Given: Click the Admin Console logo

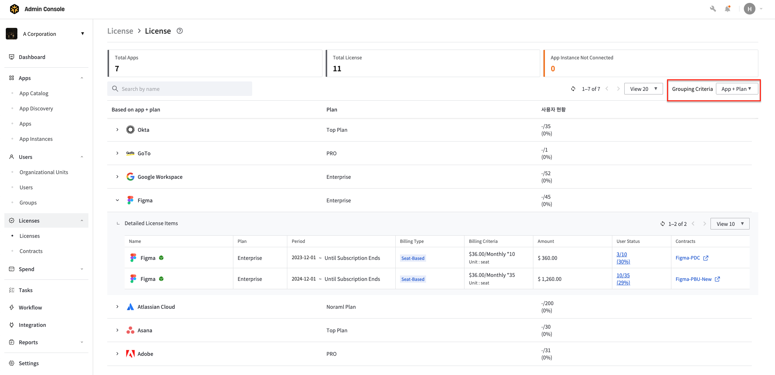Looking at the screenshot, I should click(14, 9).
